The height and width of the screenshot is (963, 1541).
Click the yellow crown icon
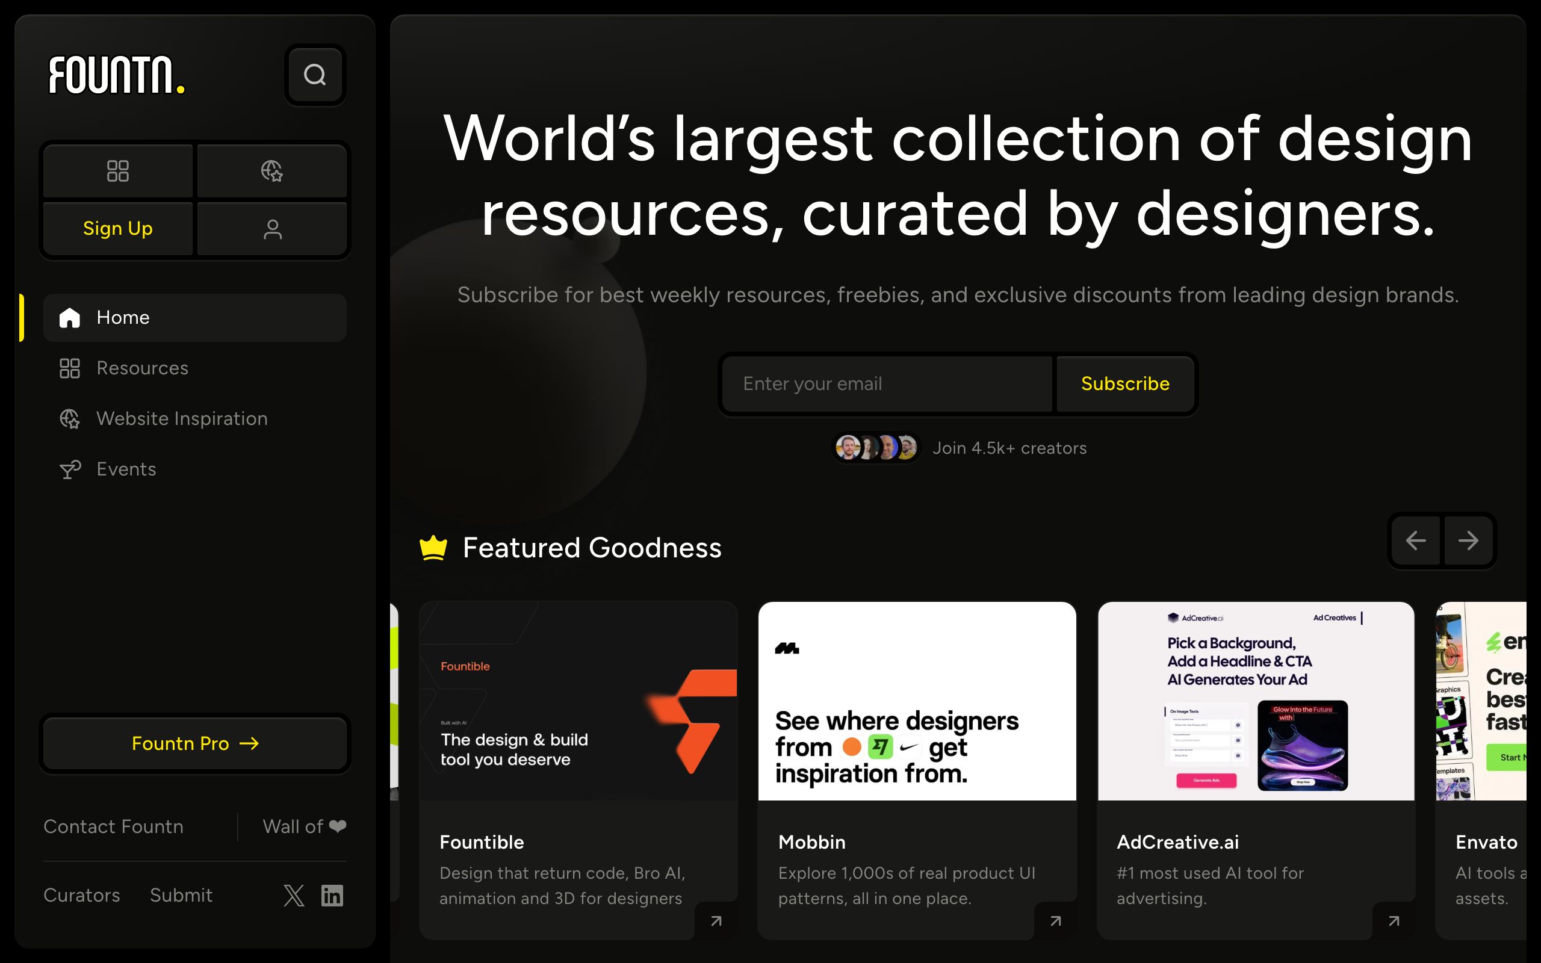point(433,548)
